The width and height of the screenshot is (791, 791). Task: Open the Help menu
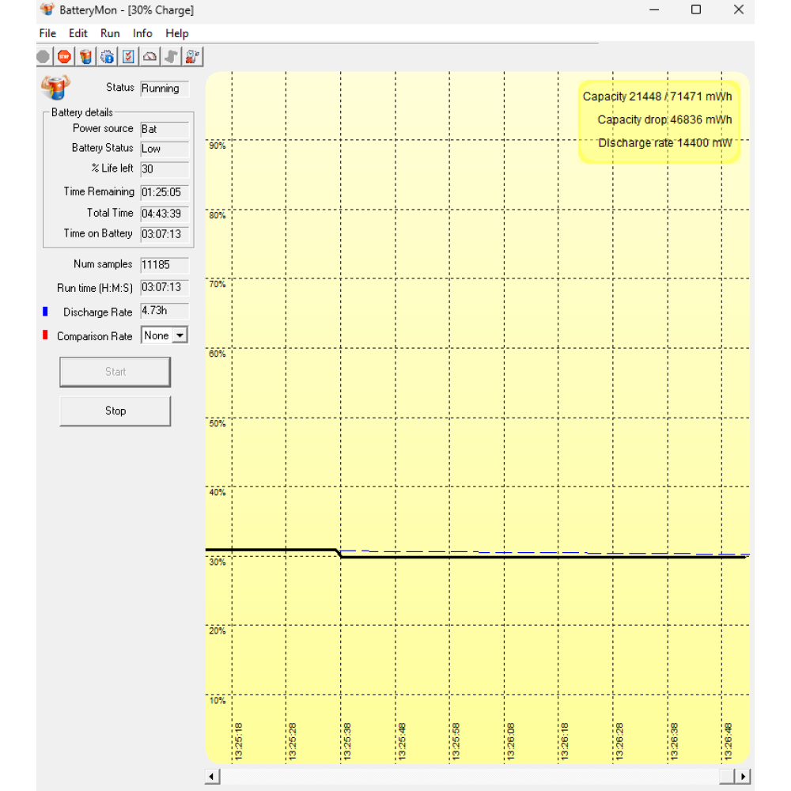pyautogui.click(x=177, y=33)
